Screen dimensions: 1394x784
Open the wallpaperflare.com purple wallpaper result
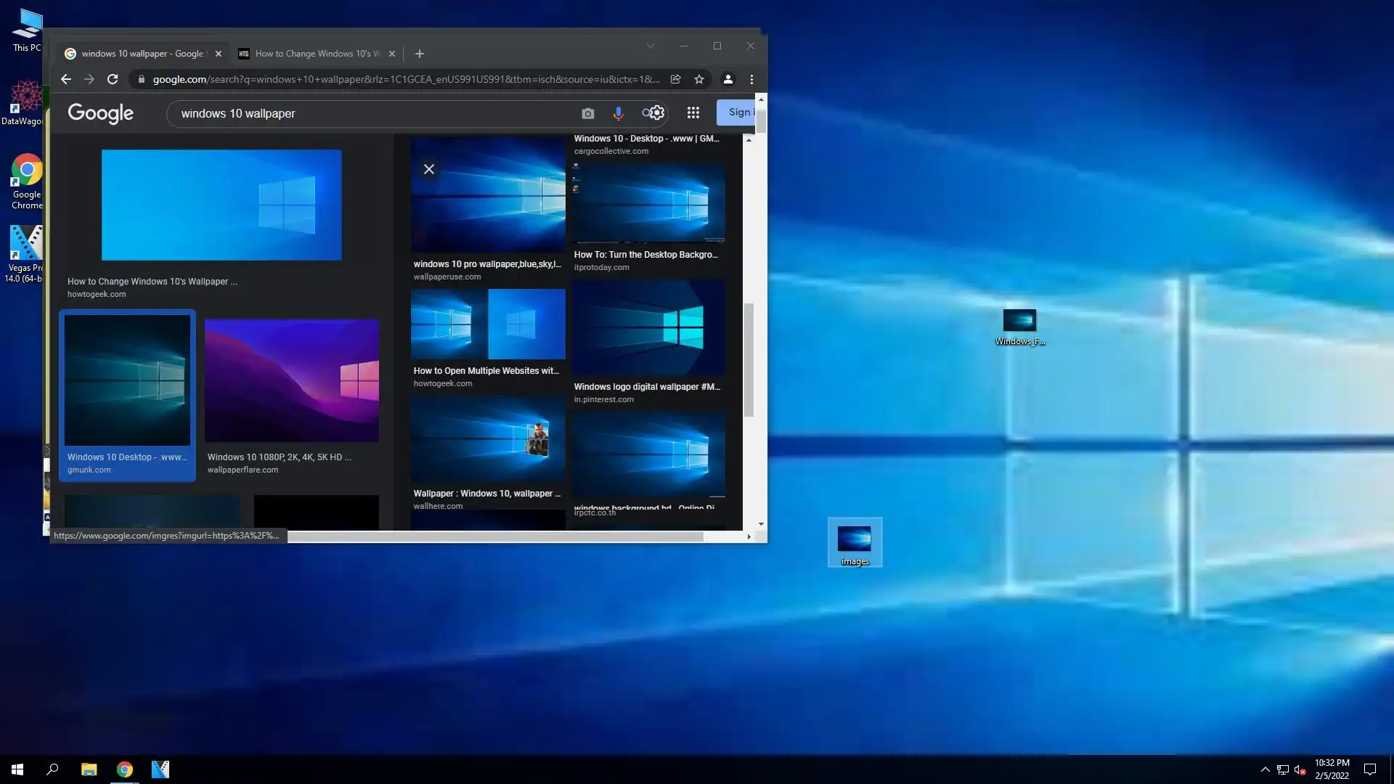click(x=291, y=380)
